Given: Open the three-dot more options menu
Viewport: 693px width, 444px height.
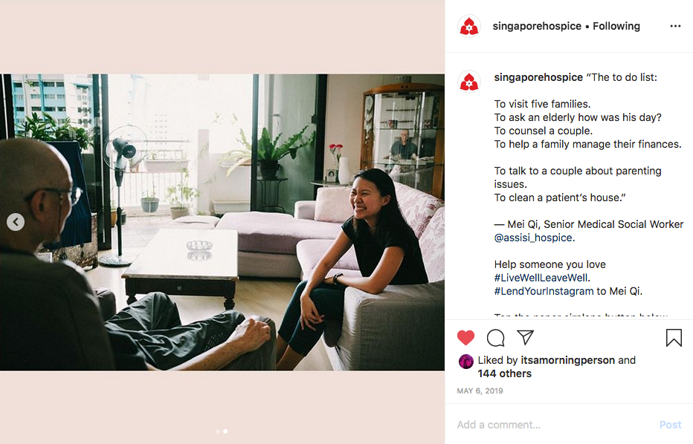Looking at the screenshot, I should pyautogui.click(x=675, y=26).
